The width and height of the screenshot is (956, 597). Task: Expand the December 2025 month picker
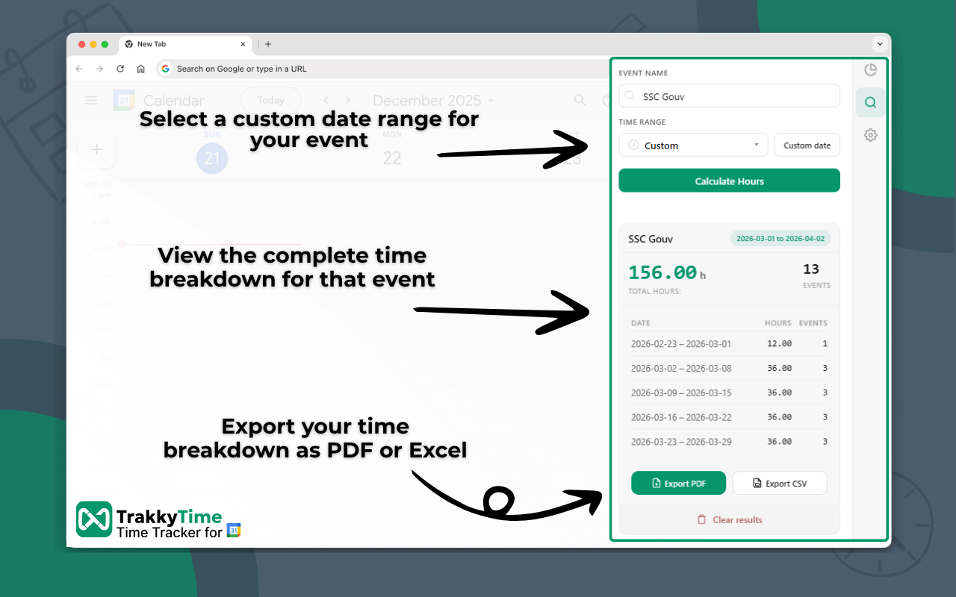[x=433, y=100]
